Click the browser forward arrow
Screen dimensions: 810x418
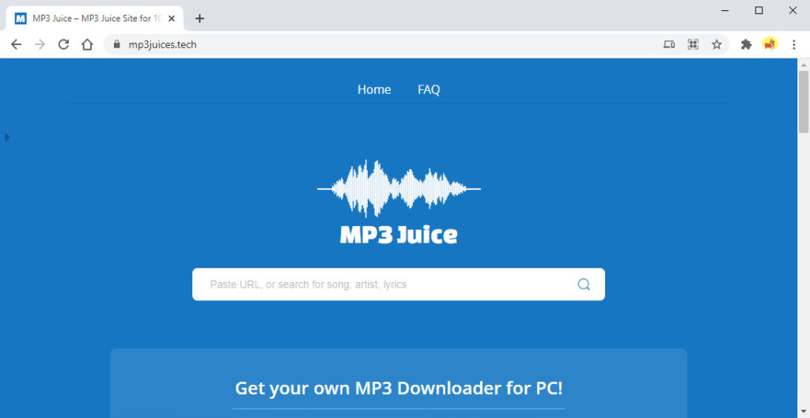[x=40, y=44]
